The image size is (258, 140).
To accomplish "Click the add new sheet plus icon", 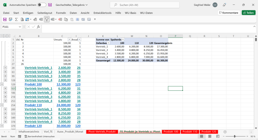I will (225, 132).
